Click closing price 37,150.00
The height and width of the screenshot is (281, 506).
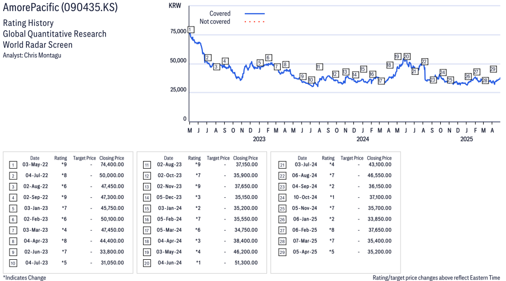[x=246, y=164]
